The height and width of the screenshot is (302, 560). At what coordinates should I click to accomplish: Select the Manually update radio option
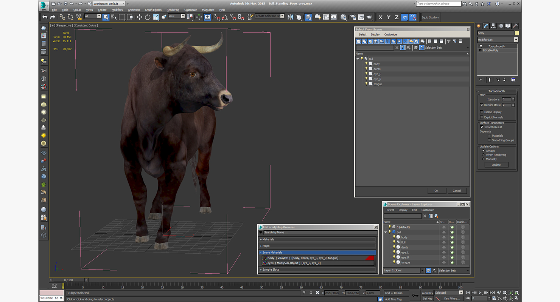point(483,159)
